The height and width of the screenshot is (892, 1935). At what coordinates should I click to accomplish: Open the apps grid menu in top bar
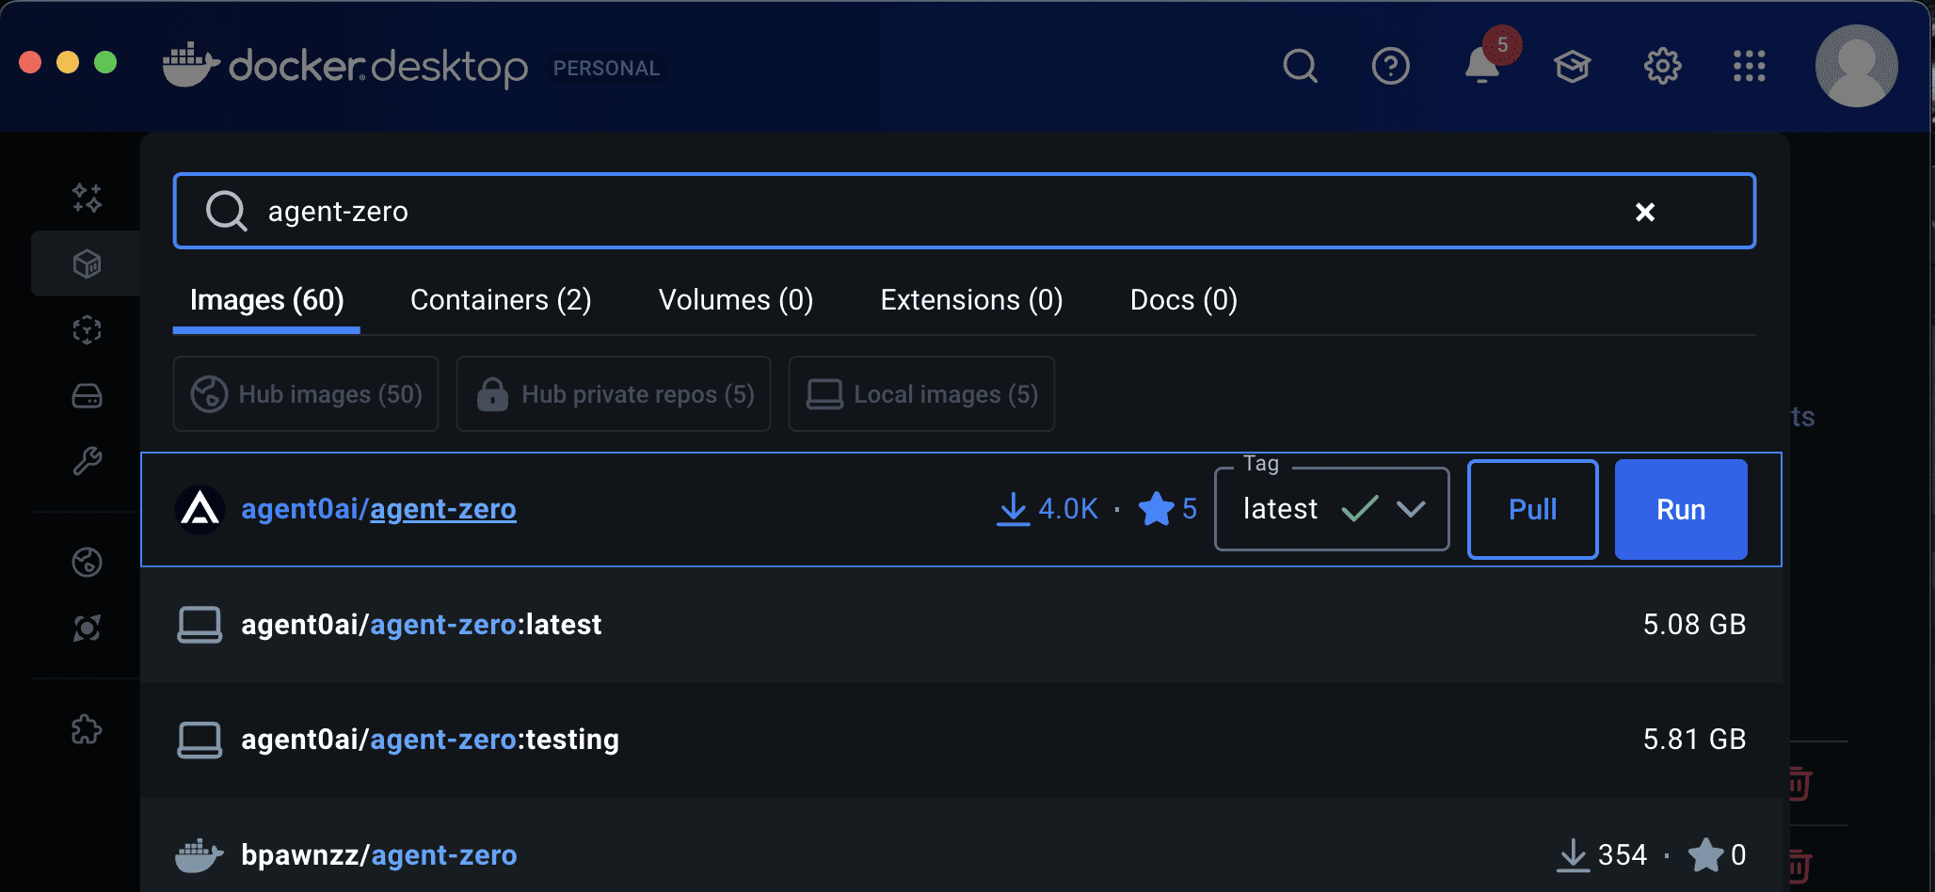click(1749, 66)
